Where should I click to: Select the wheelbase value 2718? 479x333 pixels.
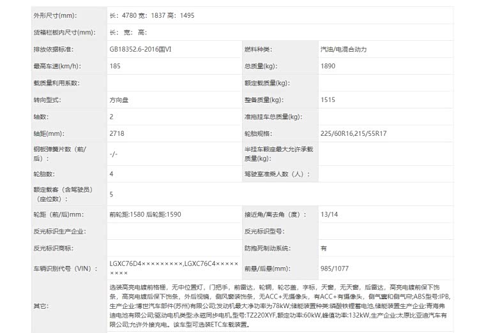click(x=116, y=134)
